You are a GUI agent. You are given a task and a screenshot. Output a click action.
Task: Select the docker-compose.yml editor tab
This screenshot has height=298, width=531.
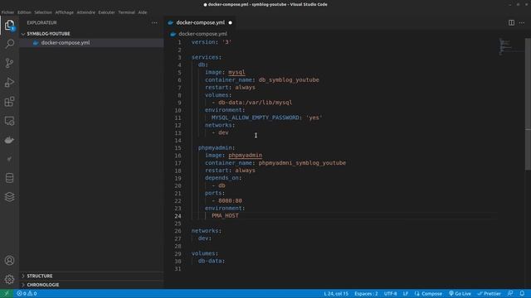point(200,22)
